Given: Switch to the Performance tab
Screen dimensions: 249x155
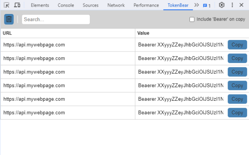Looking at the screenshot, I should point(146,5).
